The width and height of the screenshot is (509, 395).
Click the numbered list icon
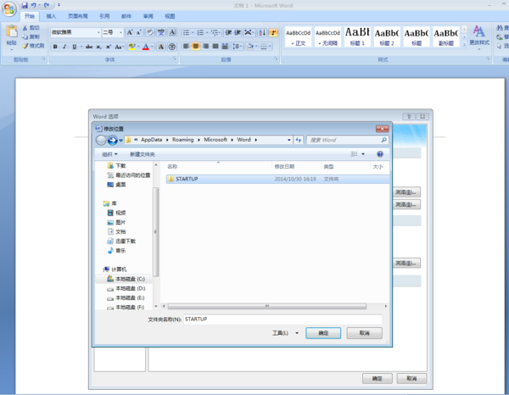(x=200, y=32)
